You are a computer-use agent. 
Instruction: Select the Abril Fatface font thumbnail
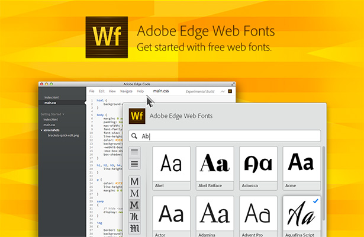tap(215, 168)
